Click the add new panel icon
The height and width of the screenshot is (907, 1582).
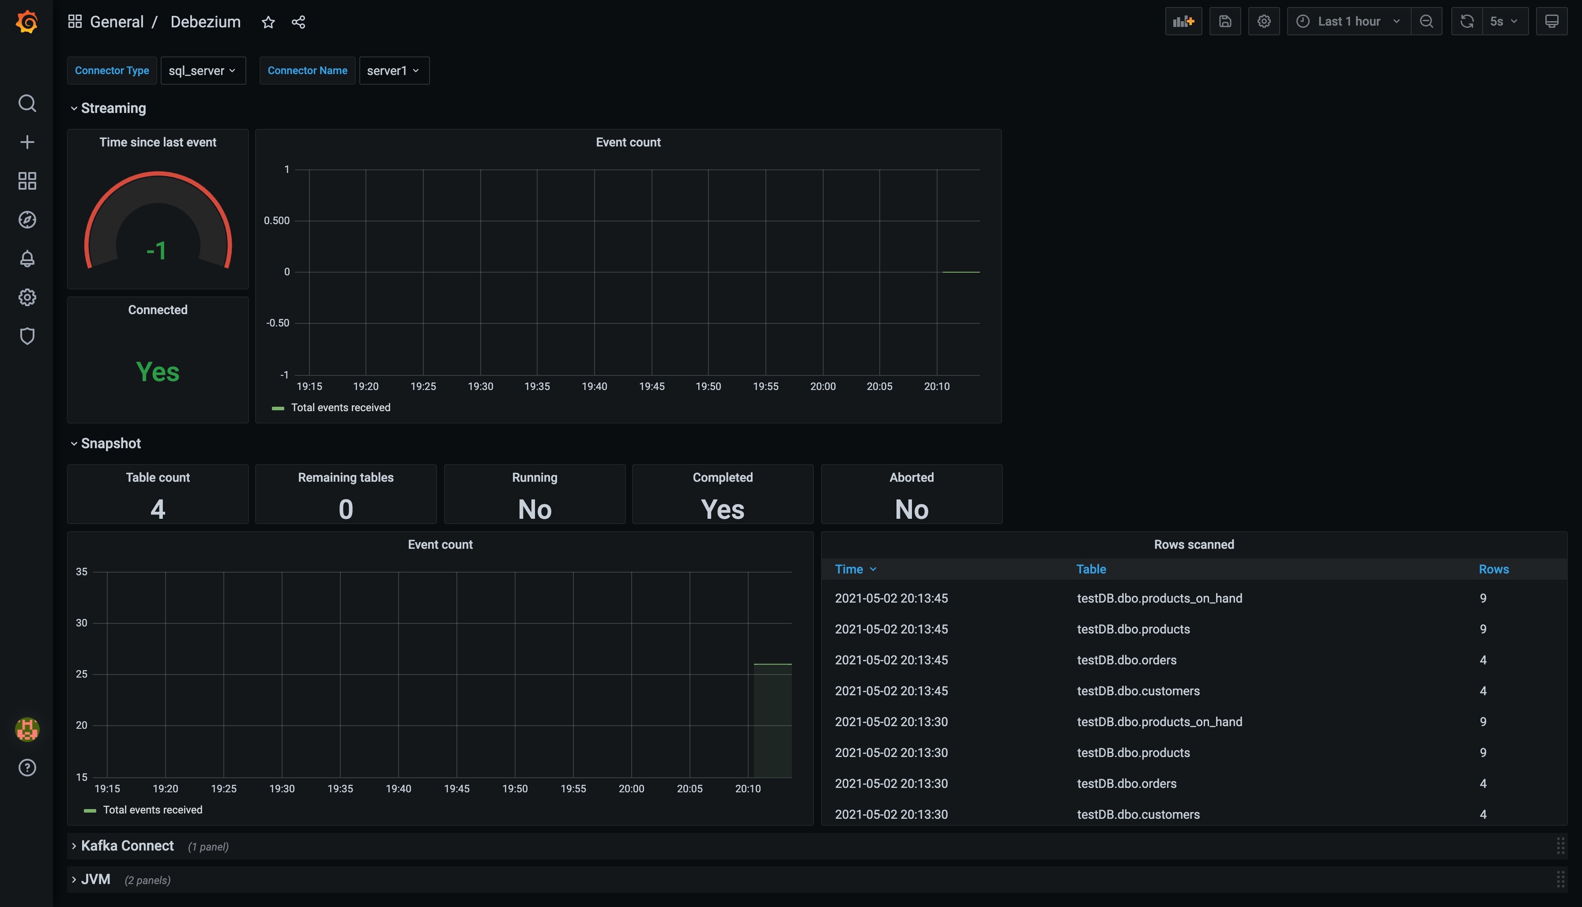[x=1183, y=21]
